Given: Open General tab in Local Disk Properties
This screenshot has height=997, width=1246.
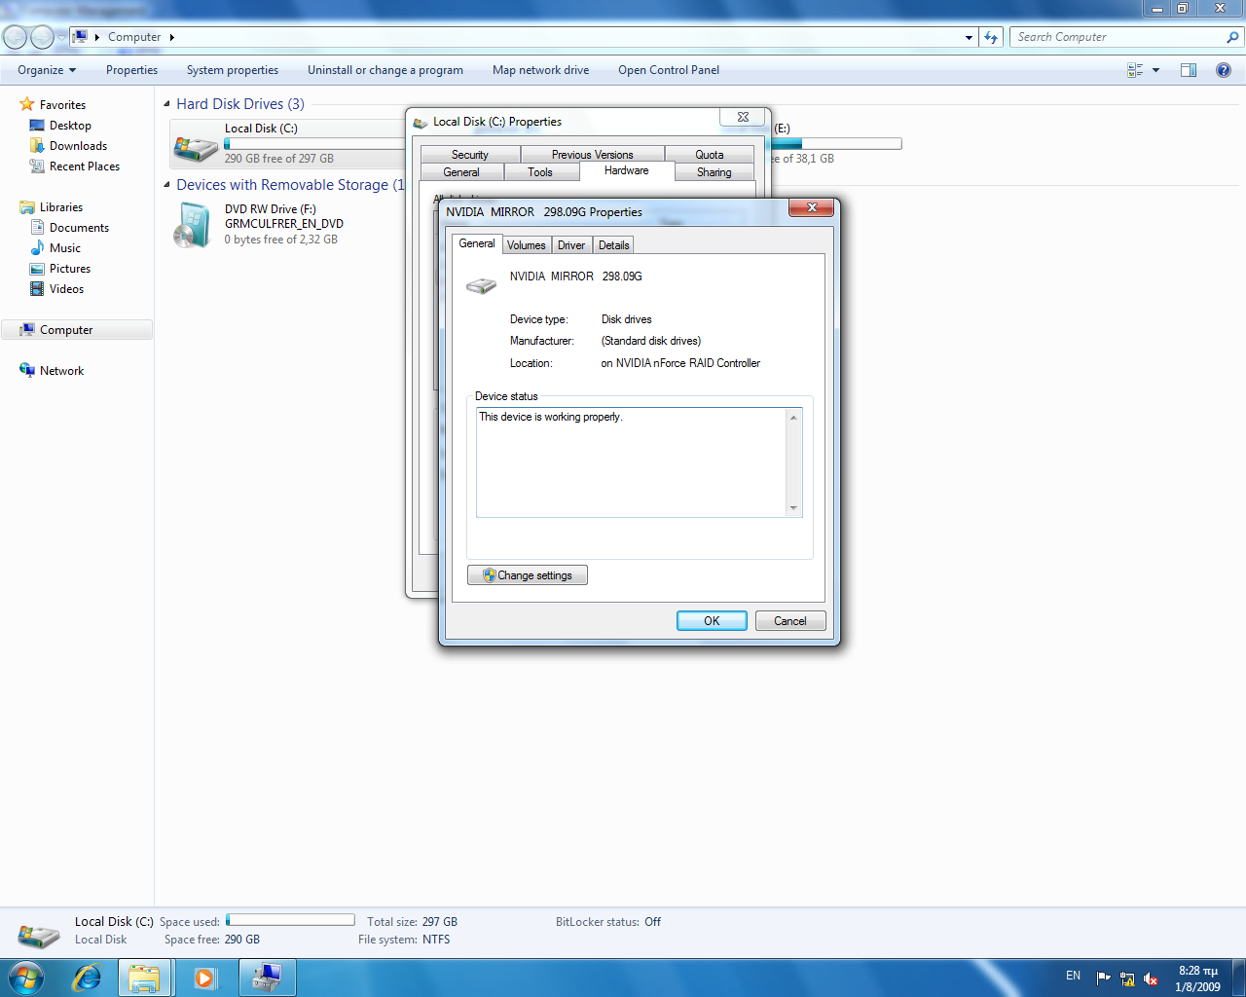Looking at the screenshot, I should click(461, 172).
